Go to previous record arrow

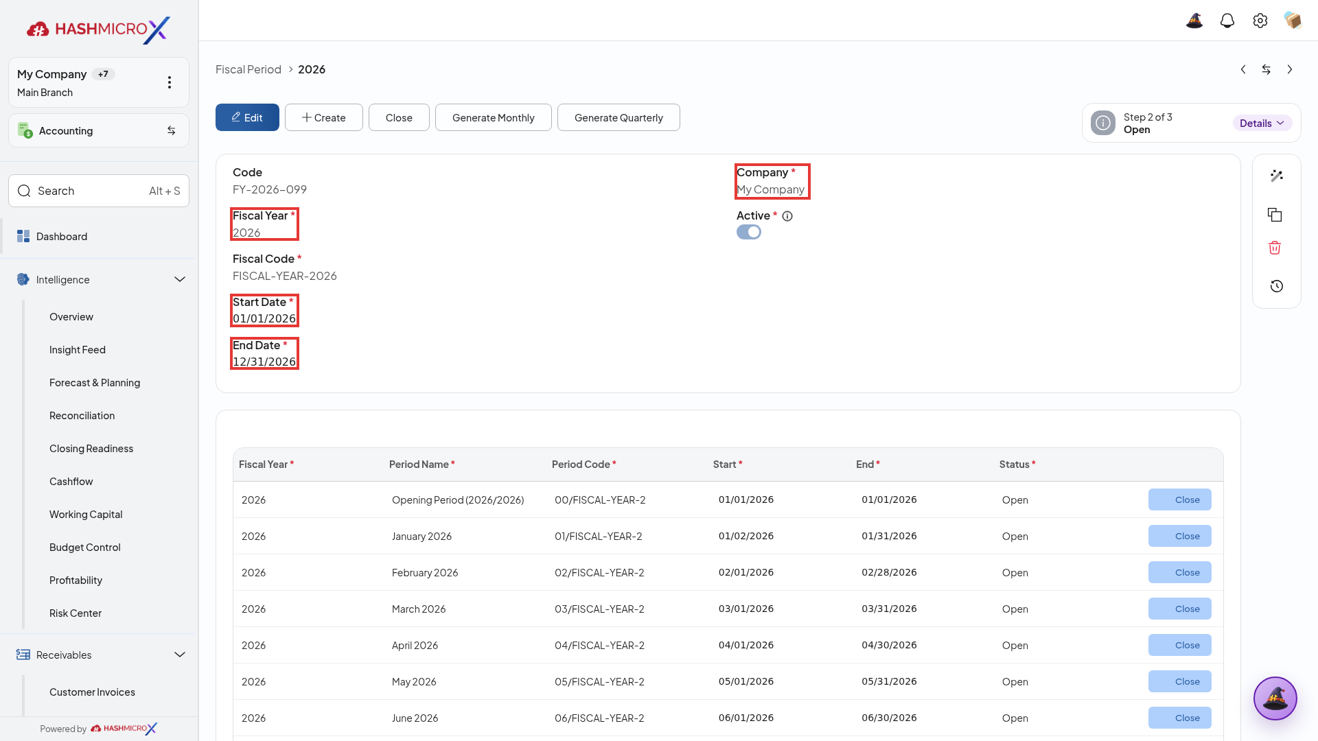pos(1243,69)
